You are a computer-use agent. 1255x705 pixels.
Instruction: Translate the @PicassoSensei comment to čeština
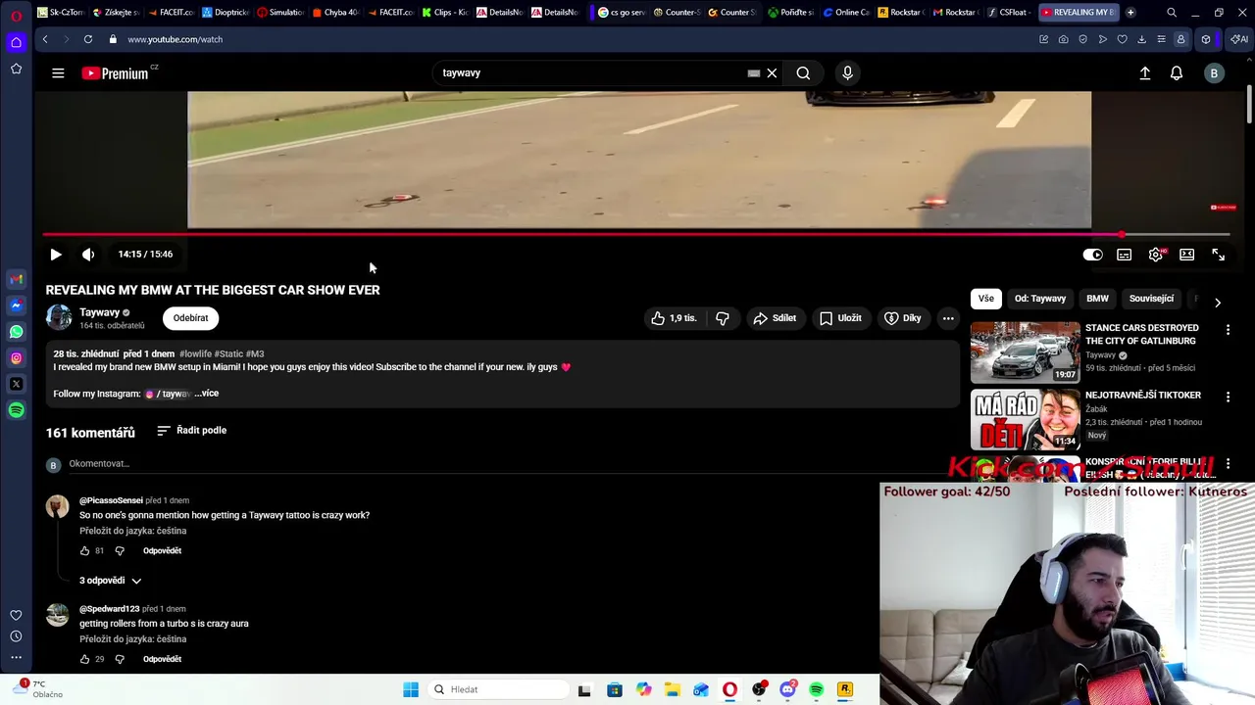click(132, 531)
